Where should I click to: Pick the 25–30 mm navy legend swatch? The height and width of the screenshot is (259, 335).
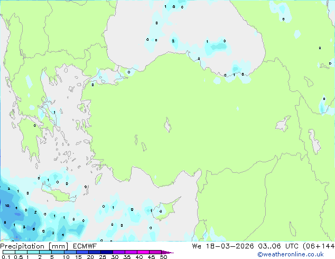click(x=107, y=252)
